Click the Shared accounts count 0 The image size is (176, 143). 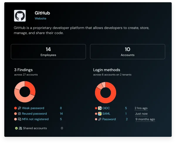62,128
